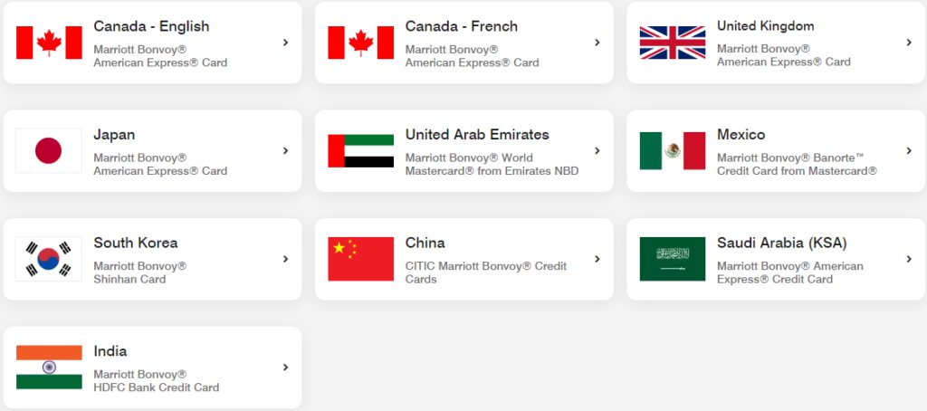Click the South Korea flag icon
This screenshot has height=411, width=927.
49,259
